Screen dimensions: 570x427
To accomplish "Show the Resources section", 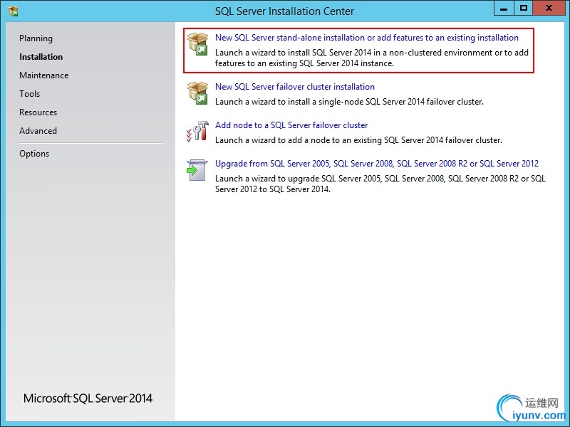I will [38, 112].
